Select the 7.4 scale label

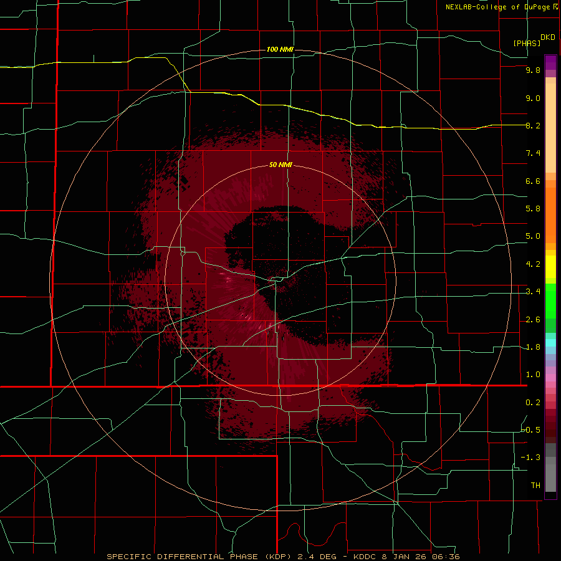tap(533, 153)
